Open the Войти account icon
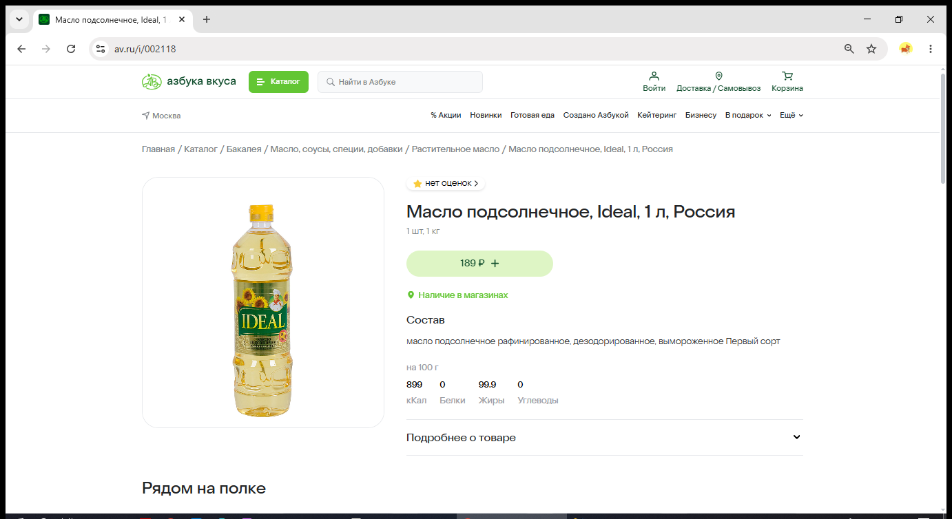The image size is (952, 519). click(654, 76)
